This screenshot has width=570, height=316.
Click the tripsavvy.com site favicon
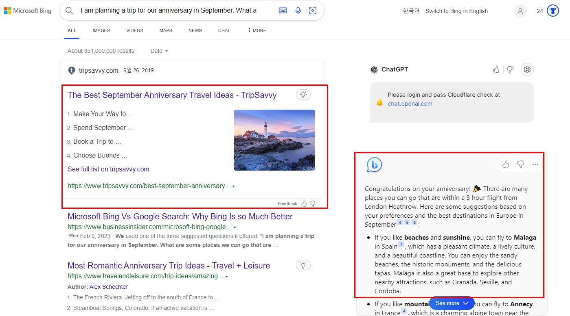pos(72,70)
